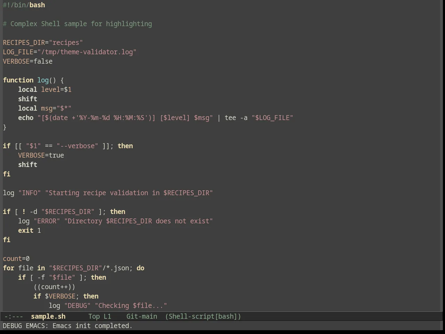The width and height of the screenshot is (445, 334).
Task: Click the -:--- buffer status flags
Action: 14,317
